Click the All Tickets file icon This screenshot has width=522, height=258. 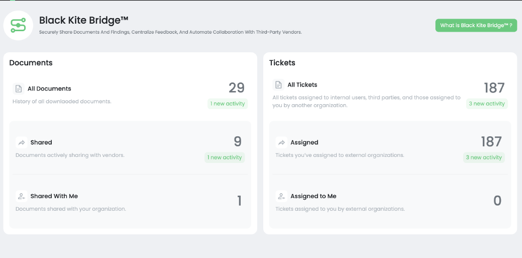(278, 85)
